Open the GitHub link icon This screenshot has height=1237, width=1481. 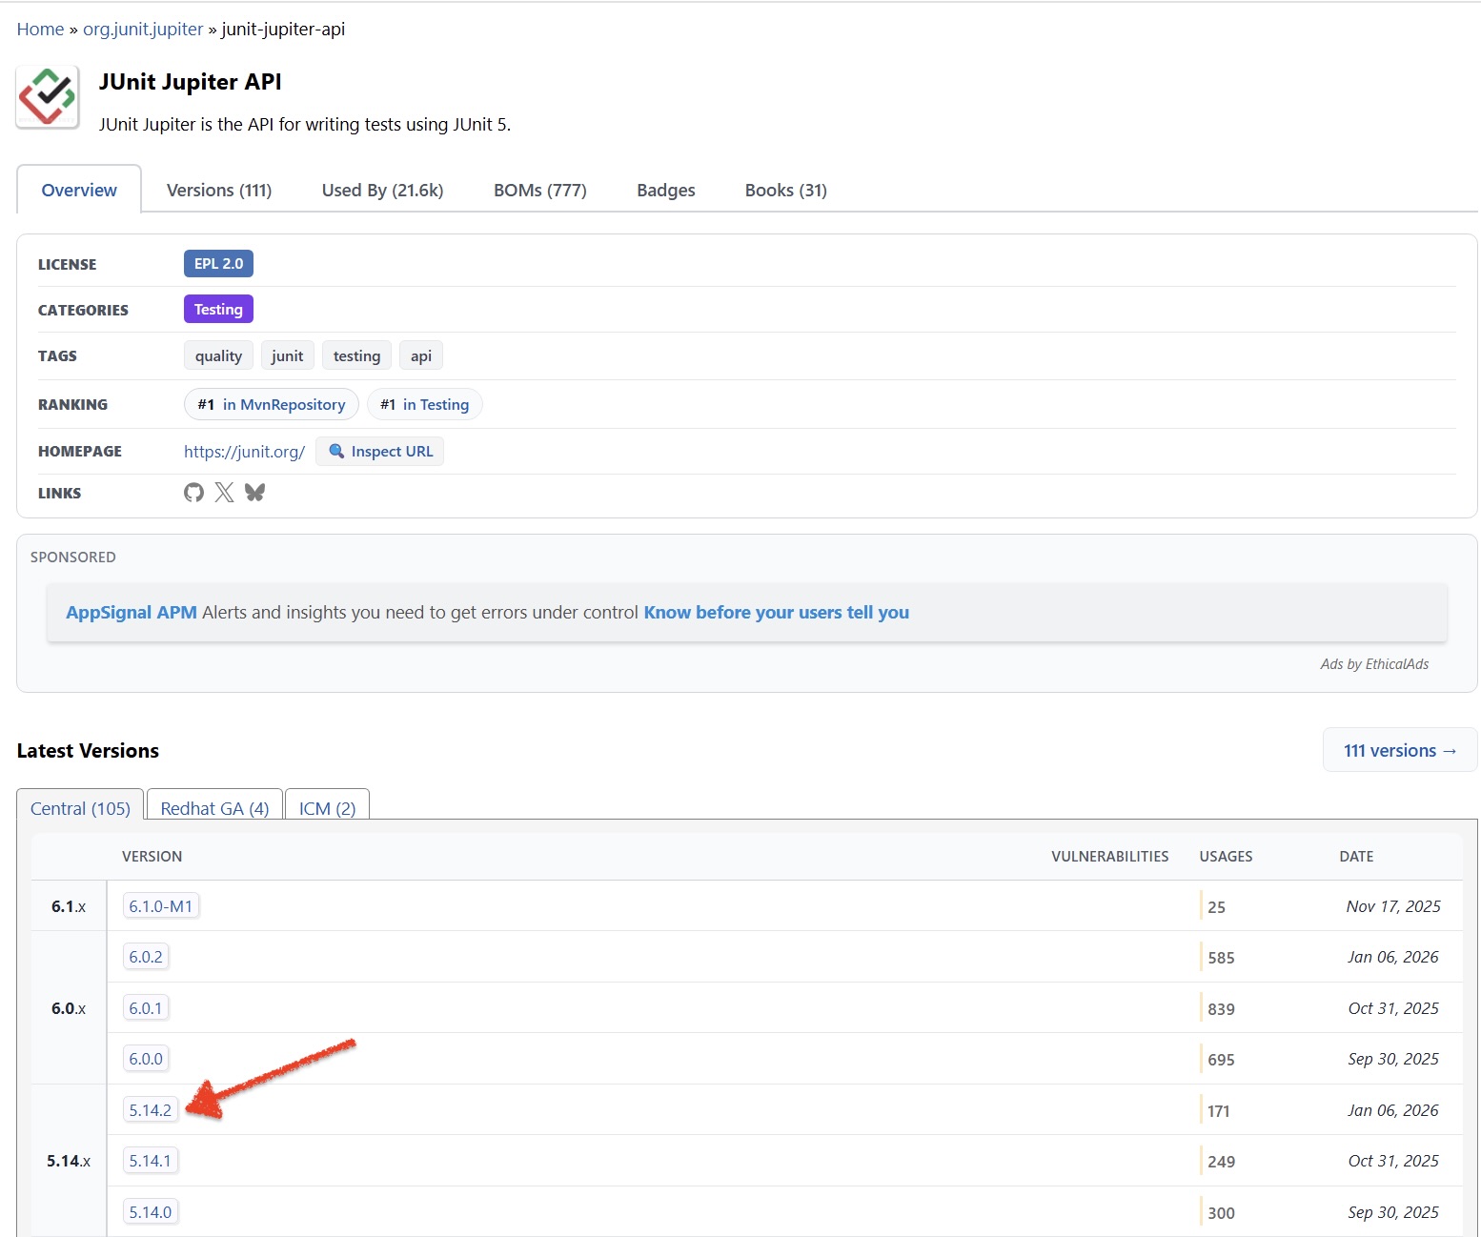(x=193, y=493)
